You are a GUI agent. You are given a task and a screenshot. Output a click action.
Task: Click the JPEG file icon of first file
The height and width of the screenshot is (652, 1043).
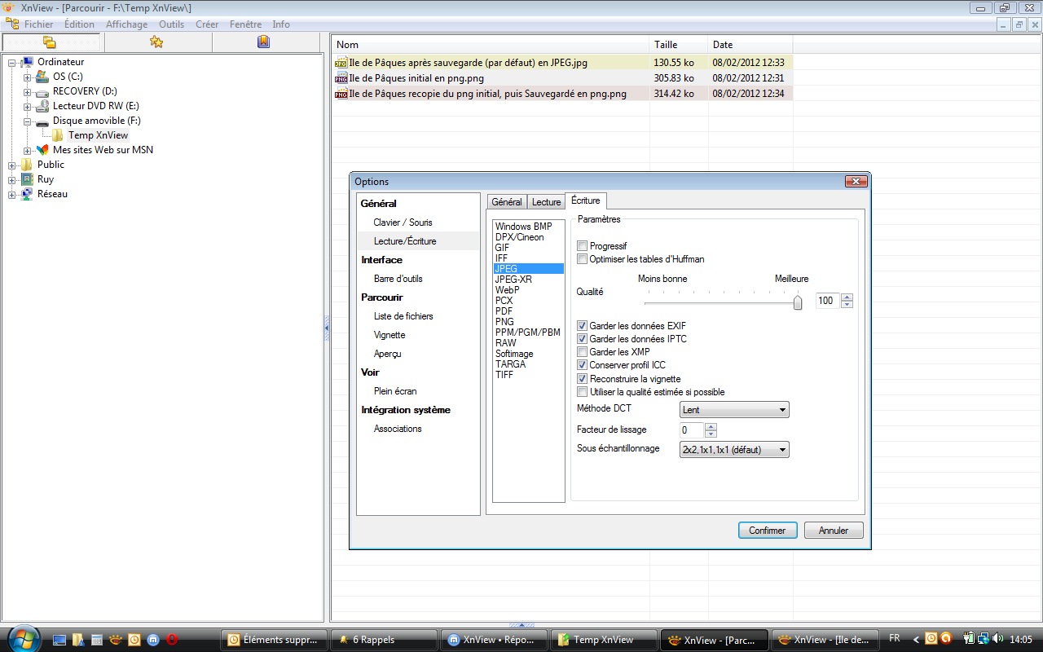[341, 63]
